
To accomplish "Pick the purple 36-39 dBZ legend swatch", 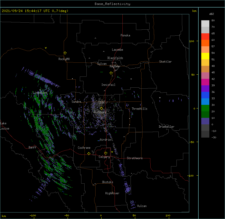I will [x=205, y=88].
